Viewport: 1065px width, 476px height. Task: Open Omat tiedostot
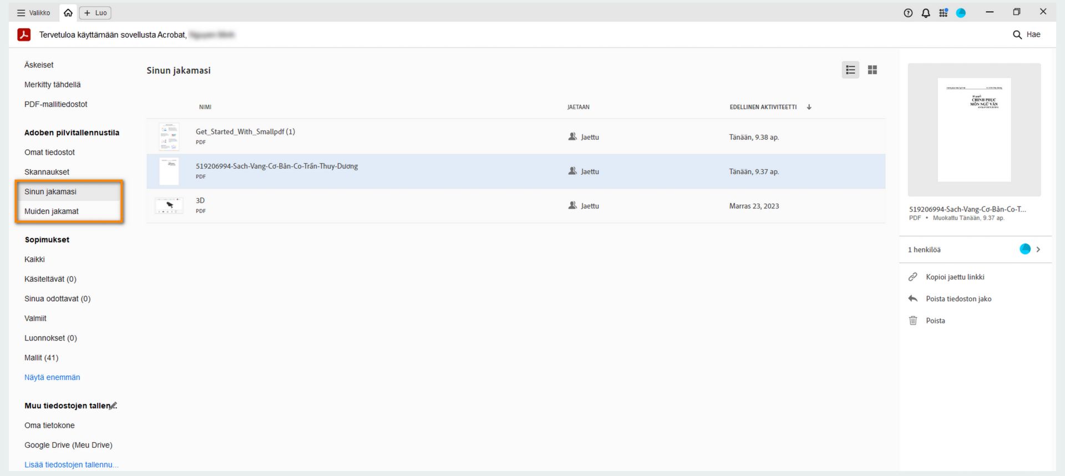49,152
